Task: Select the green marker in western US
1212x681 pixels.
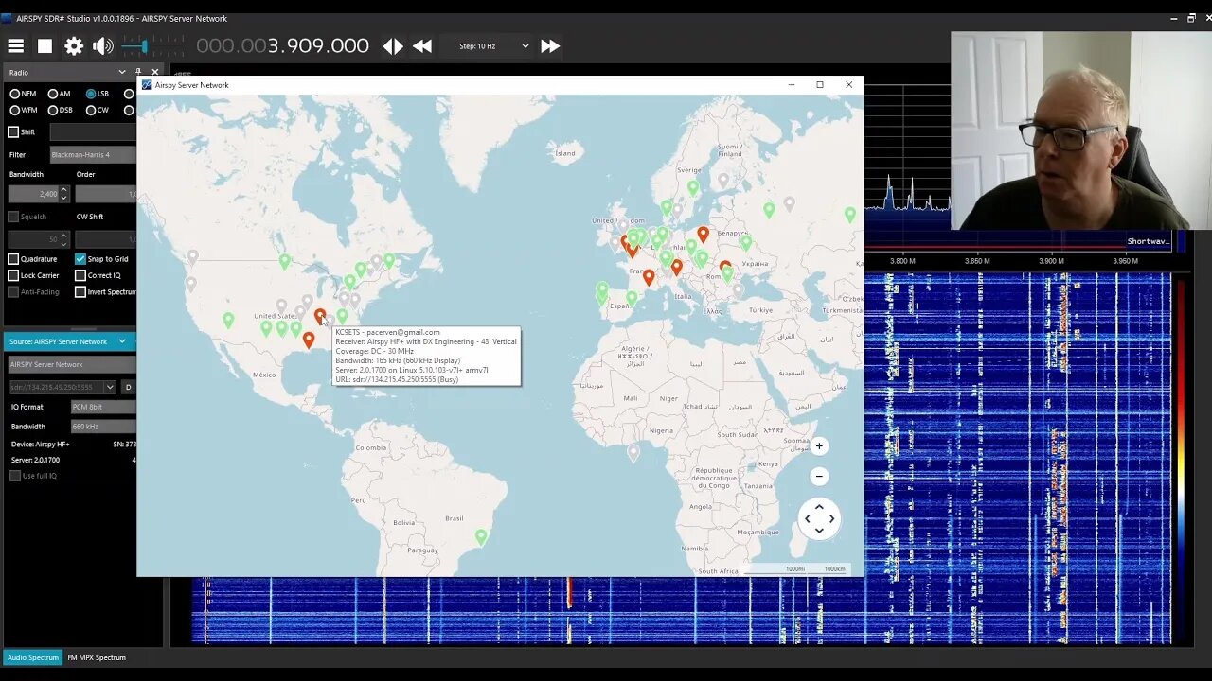Action: 228,320
